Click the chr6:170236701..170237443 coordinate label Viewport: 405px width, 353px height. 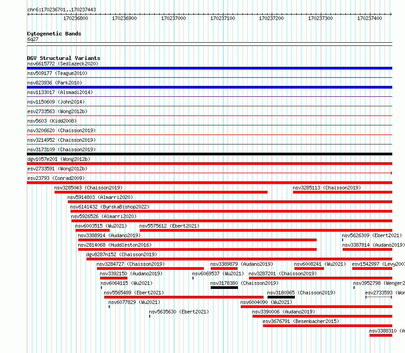(61, 10)
